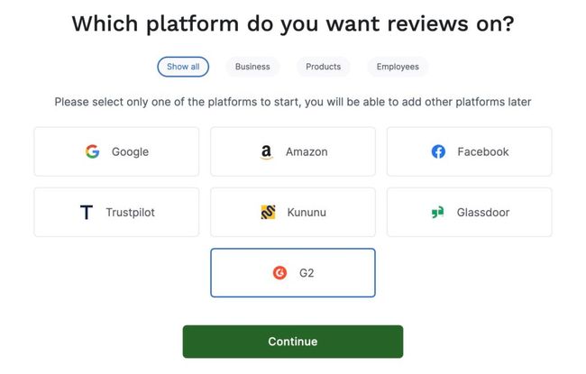Pick the Glassdoor platform label

(482, 213)
